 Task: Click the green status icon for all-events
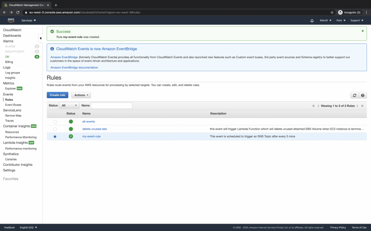click(x=71, y=121)
